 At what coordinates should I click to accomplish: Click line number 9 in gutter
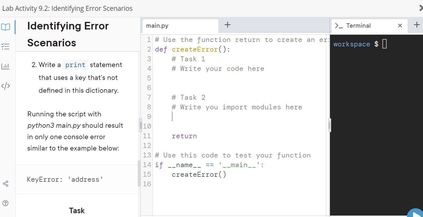click(x=149, y=117)
